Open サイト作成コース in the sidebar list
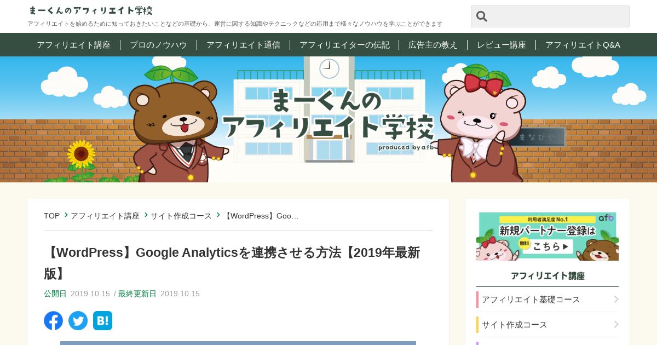This screenshot has width=657, height=345. (x=547, y=325)
